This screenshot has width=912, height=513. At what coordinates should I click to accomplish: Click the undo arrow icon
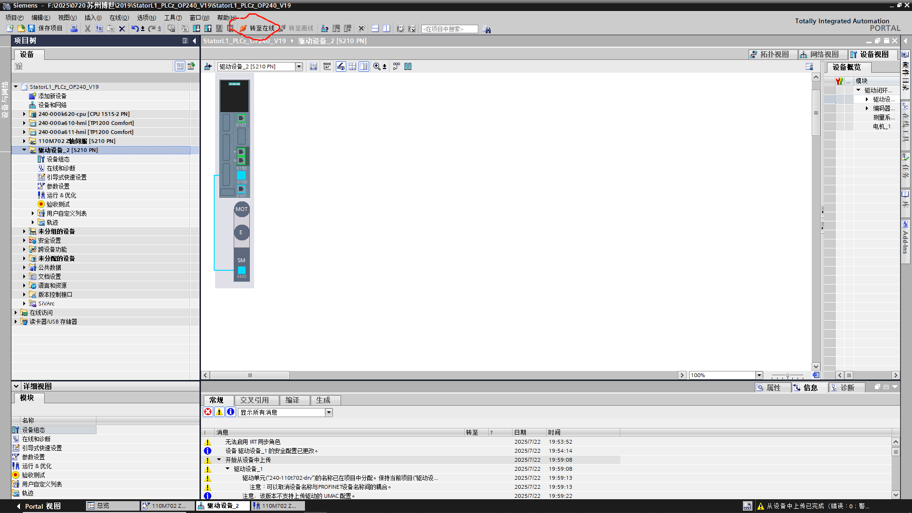pyautogui.click(x=135, y=28)
